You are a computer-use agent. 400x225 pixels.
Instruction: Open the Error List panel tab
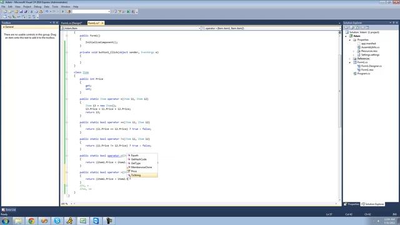tap(9, 210)
